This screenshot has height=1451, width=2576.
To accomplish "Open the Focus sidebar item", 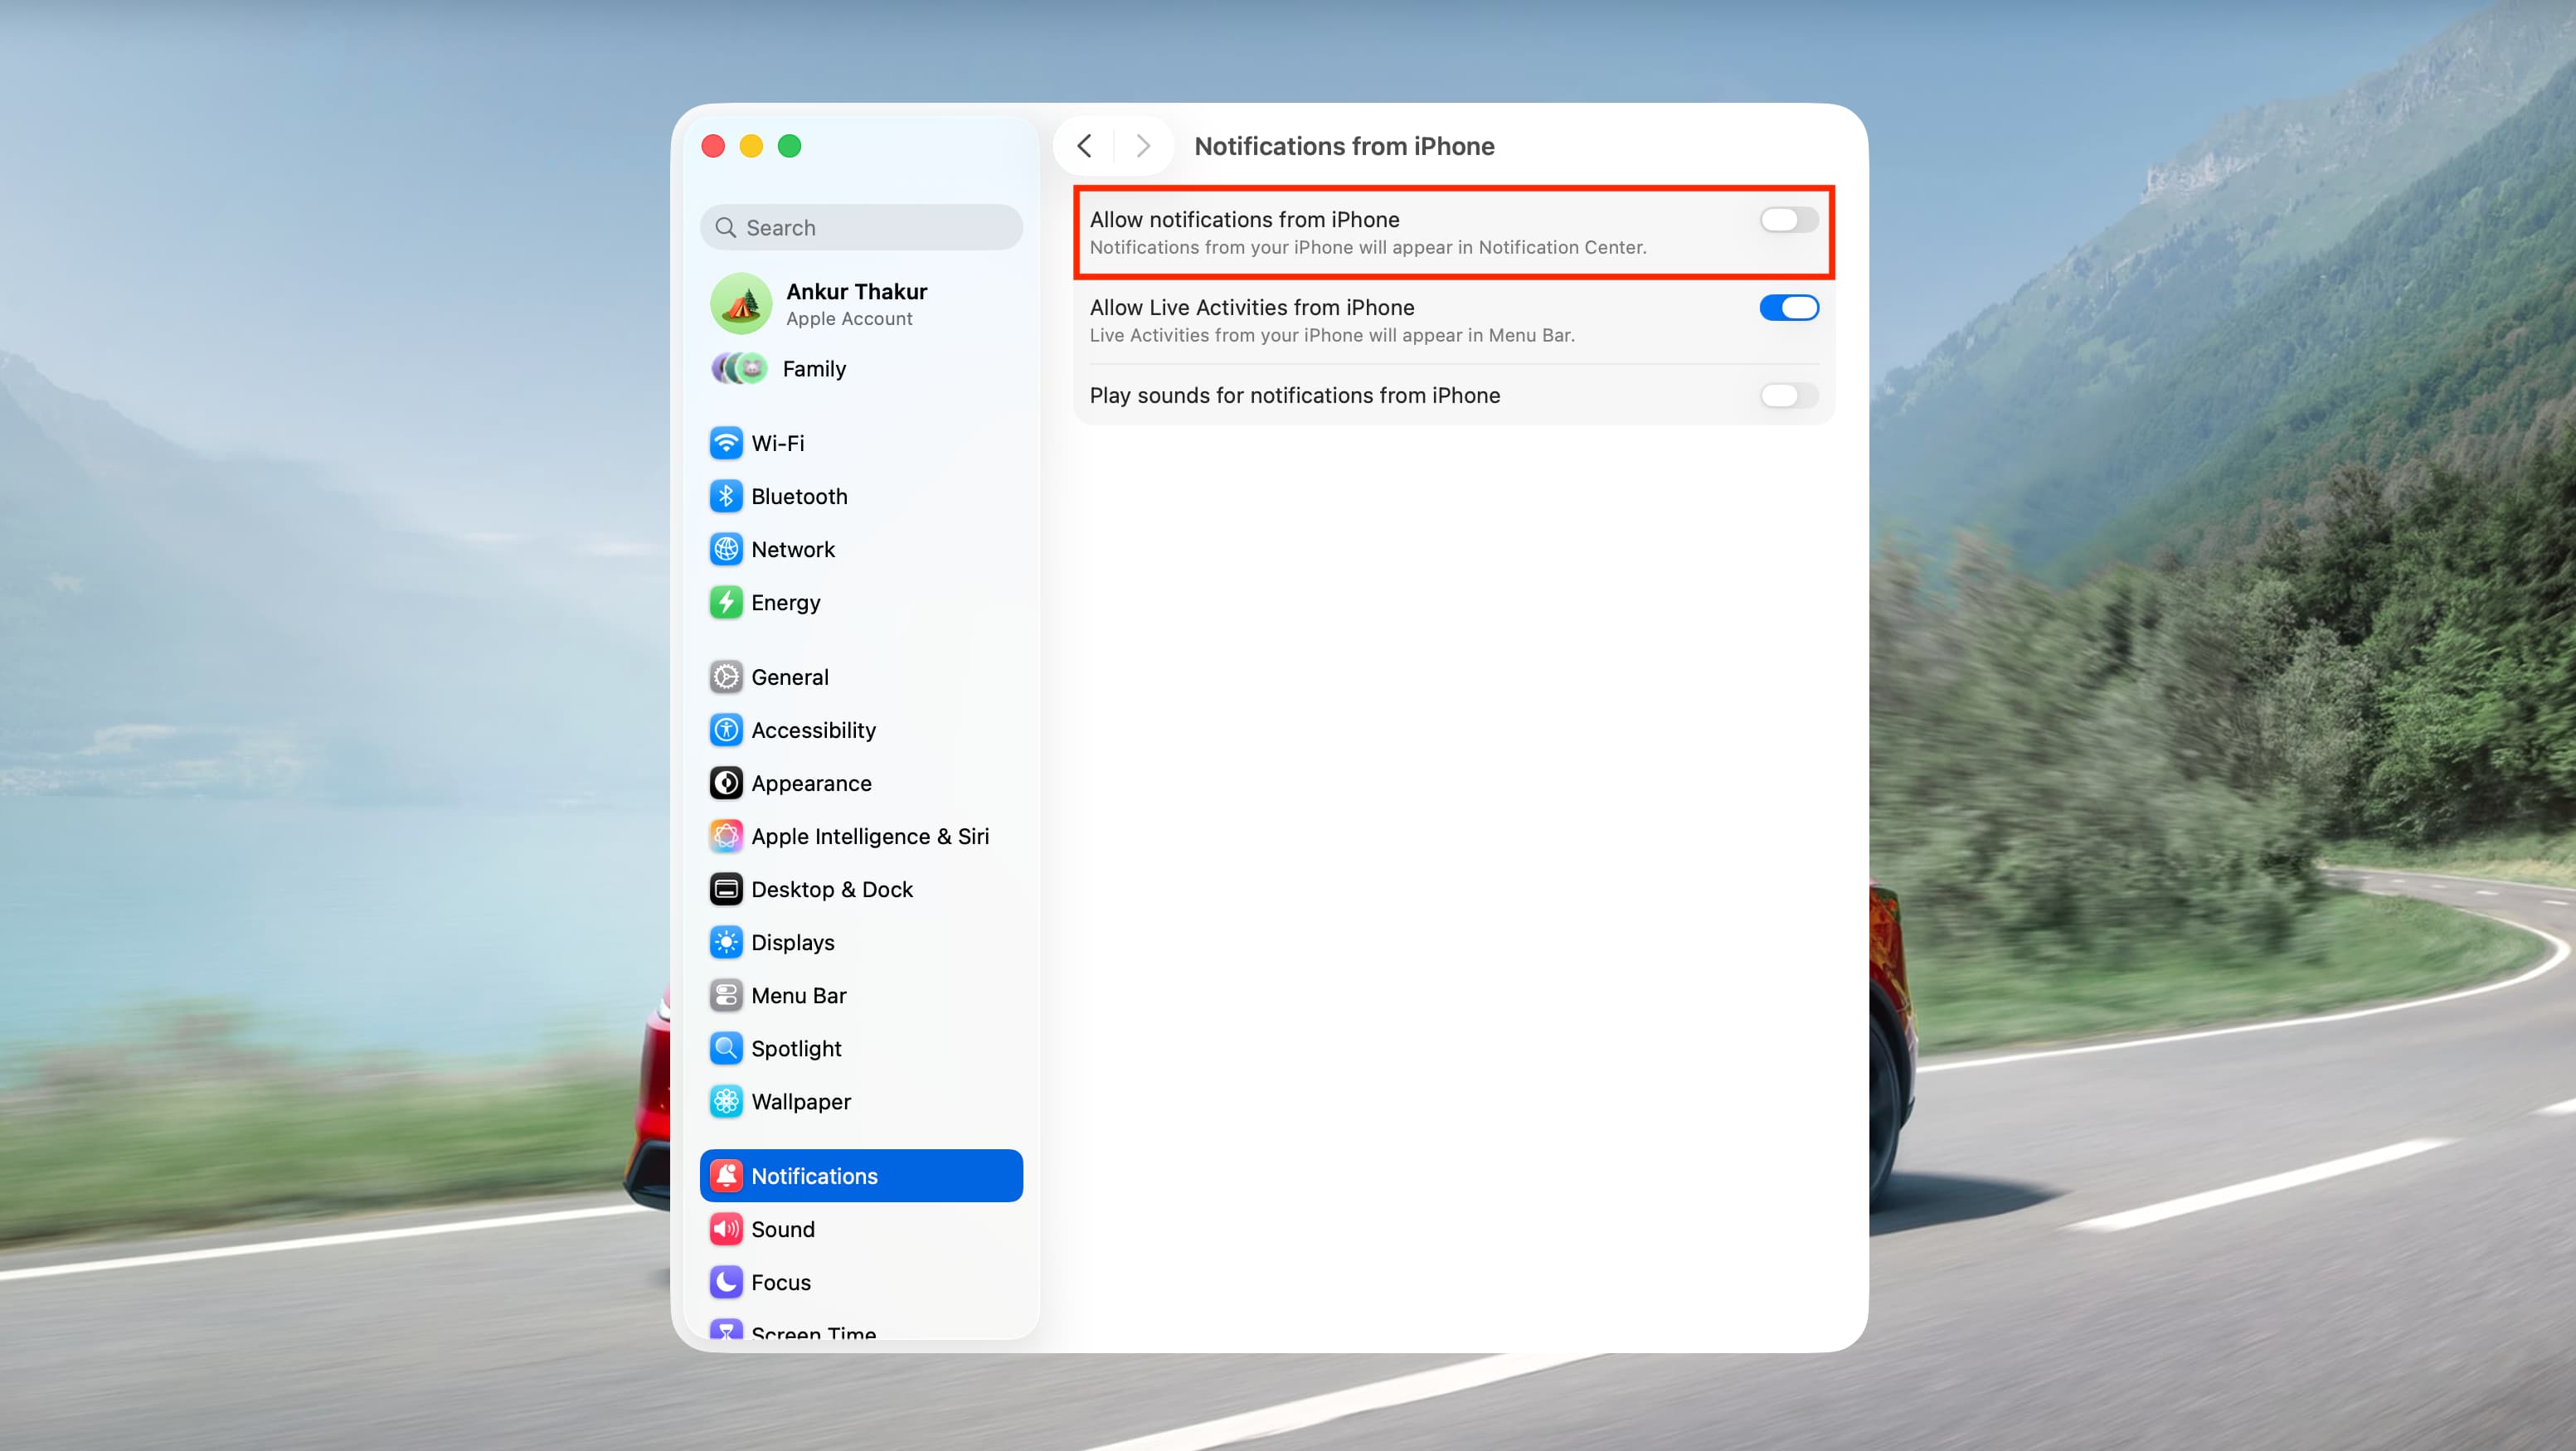I will (x=780, y=1282).
